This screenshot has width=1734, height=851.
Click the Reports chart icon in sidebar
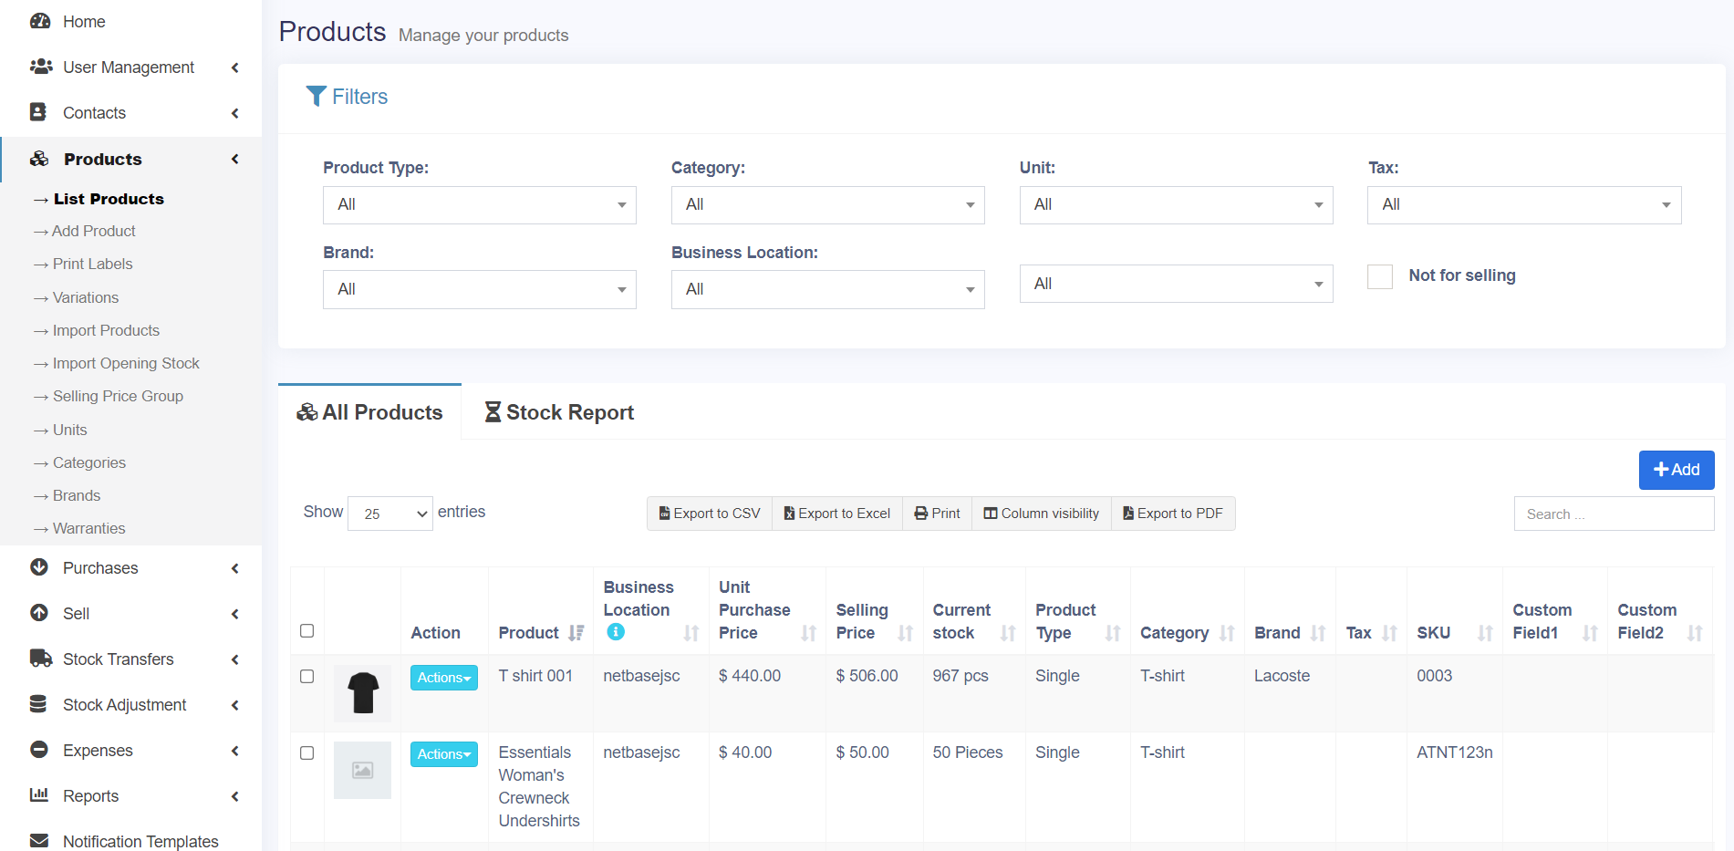coord(39,795)
